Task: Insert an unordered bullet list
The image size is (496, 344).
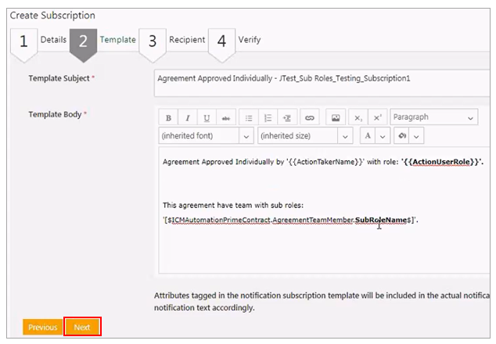Action: click(x=249, y=118)
